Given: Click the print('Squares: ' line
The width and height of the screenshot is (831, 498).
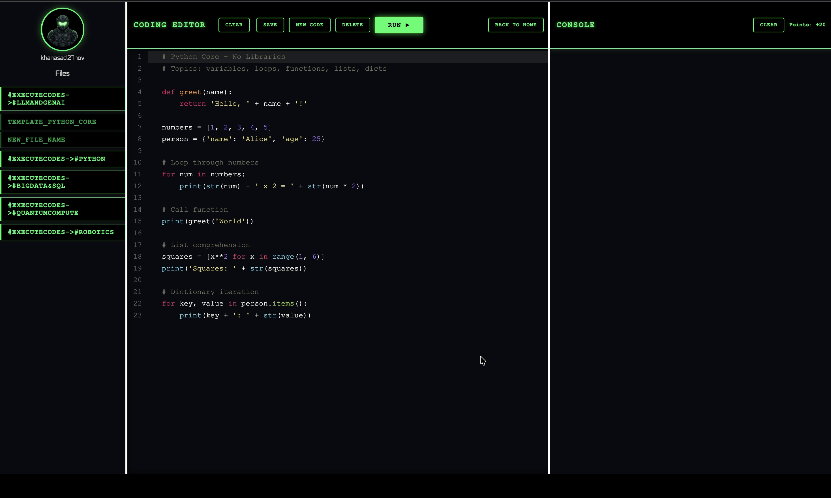Looking at the screenshot, I should pos(234,268).
